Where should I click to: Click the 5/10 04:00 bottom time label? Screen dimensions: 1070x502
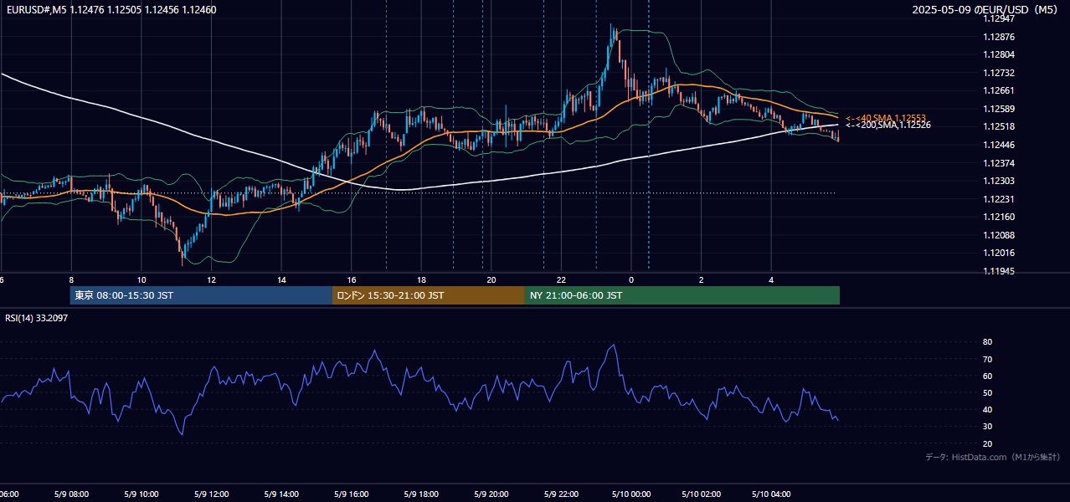(x=771, y=494)
